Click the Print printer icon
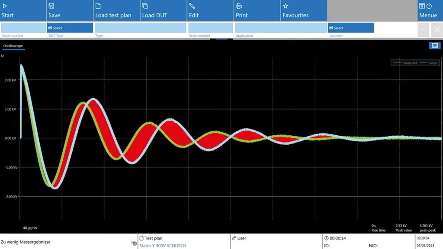This screenshot has height=249, width=443. point(238,6)
